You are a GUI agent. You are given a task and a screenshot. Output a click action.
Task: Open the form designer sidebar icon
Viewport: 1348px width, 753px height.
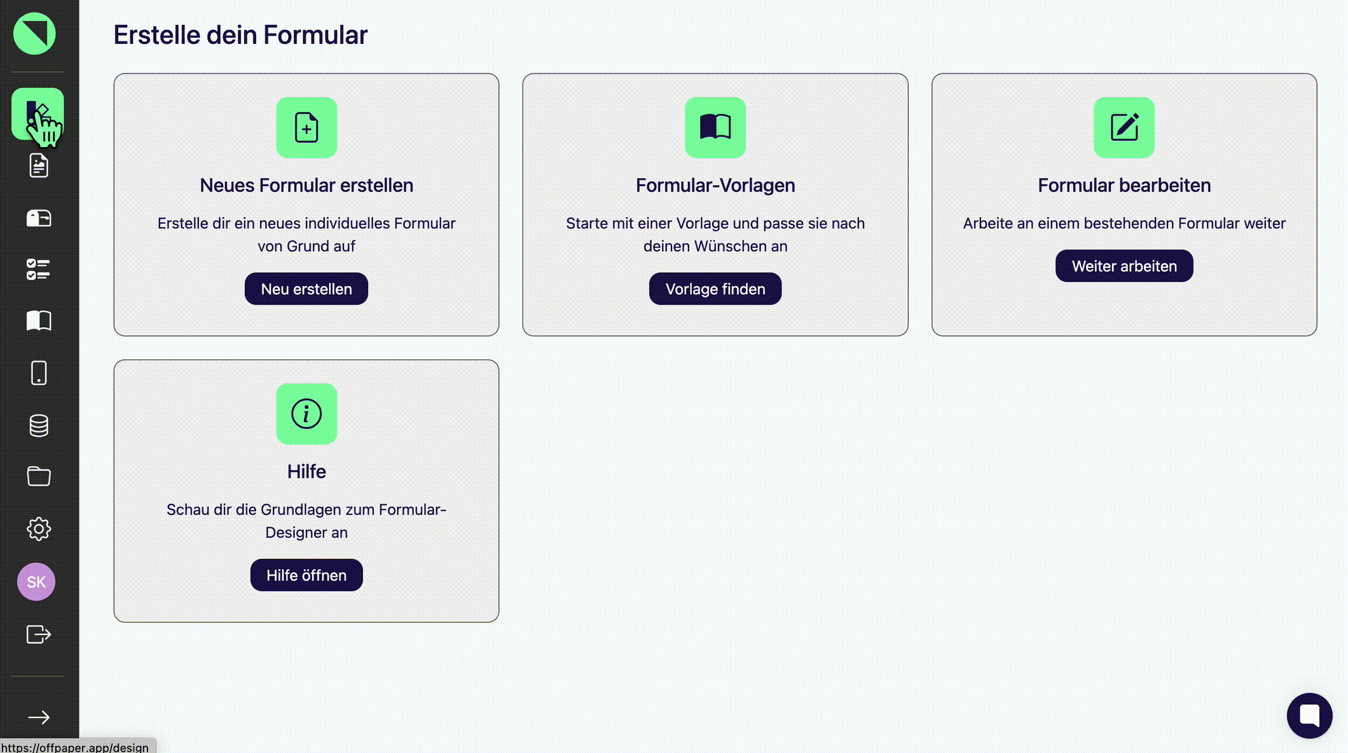point(38,113)
